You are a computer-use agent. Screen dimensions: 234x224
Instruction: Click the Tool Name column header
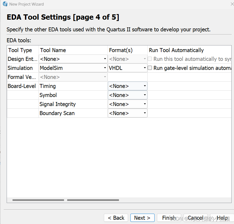pos(53,50)
